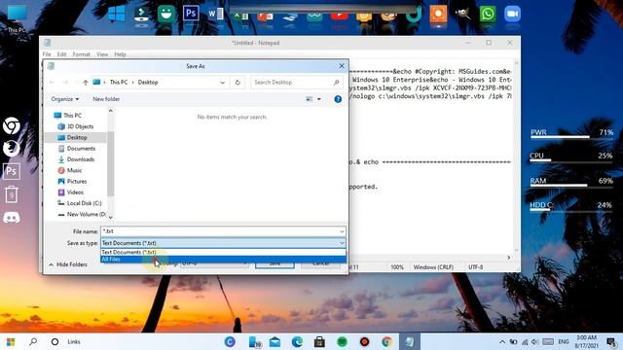Image resolution: width=623 pixels, height=350 pixels.
Task: Open Spotify on the taskbar
Action: click(x=342, y=341)
